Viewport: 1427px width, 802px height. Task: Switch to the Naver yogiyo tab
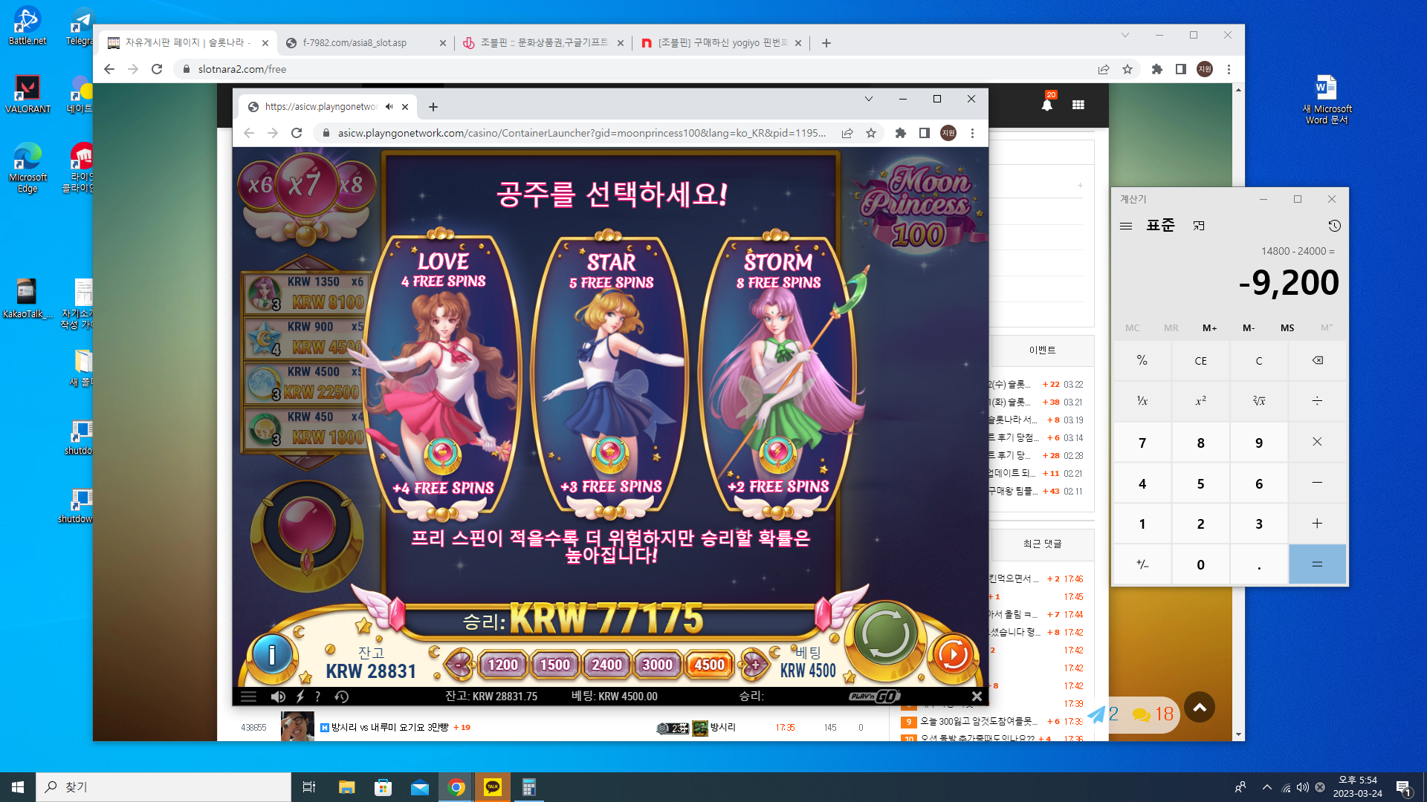[x=721, y=43]
